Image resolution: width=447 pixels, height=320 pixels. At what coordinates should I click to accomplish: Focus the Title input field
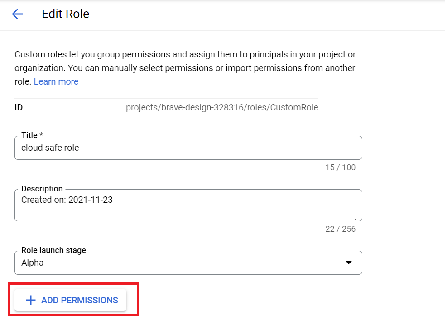[x=188, y=148]
